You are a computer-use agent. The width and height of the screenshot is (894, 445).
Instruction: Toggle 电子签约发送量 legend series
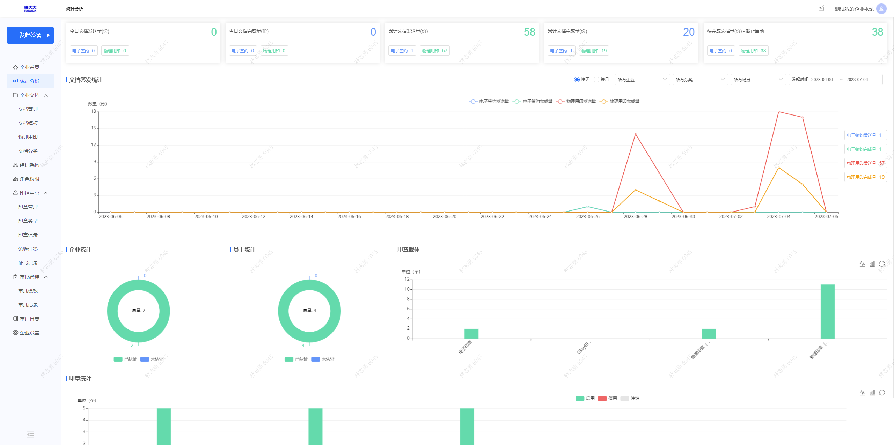click(489, 102)
